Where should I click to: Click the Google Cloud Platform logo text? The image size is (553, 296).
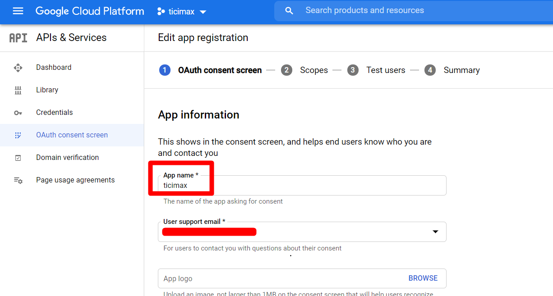point(90,11)
